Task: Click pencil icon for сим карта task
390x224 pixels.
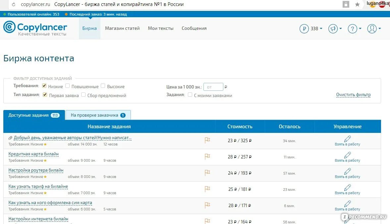Action: [x=348, y=204]
